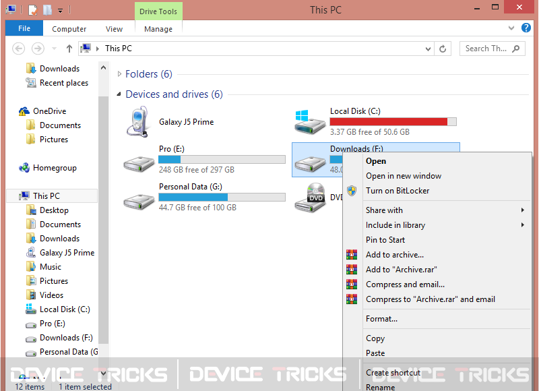
Task: Go forward with the Forward arrow button
Action: (38, 49)
